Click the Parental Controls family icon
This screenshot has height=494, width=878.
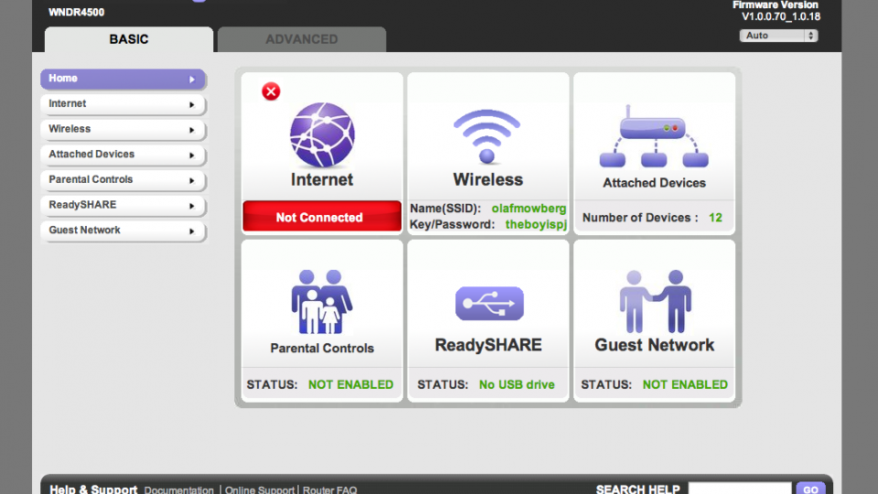click(x=321, y=301)
